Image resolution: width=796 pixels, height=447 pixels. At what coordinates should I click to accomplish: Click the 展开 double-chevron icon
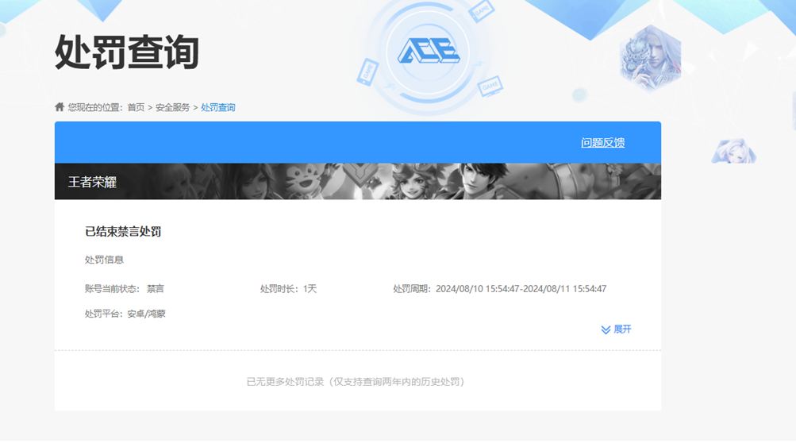[x=606, y=329]
